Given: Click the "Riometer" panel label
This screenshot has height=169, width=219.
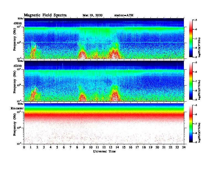Looking at the screenshot, I should pyautogui.click(x=17, y=108).
